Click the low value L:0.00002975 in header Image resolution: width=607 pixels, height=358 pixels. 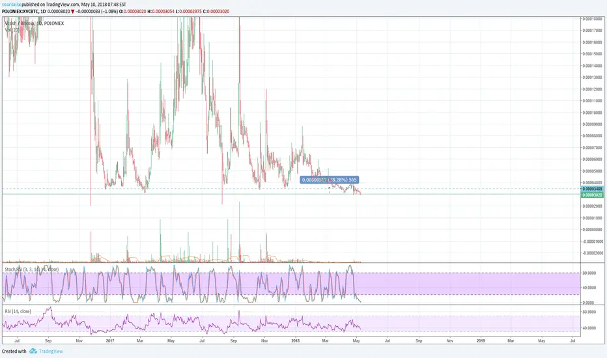[189, 11]
